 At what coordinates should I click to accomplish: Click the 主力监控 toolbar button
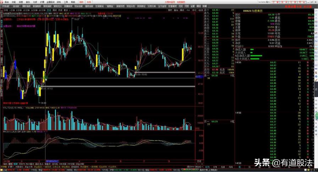pyautogui.click(x=162, y=6)
